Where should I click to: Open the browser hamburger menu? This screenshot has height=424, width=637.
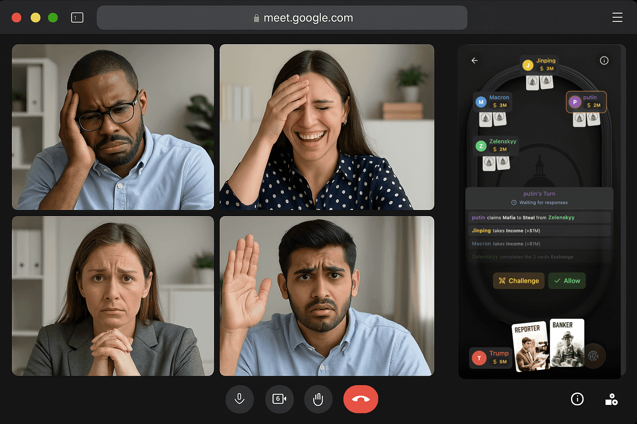tap(617, 17)
